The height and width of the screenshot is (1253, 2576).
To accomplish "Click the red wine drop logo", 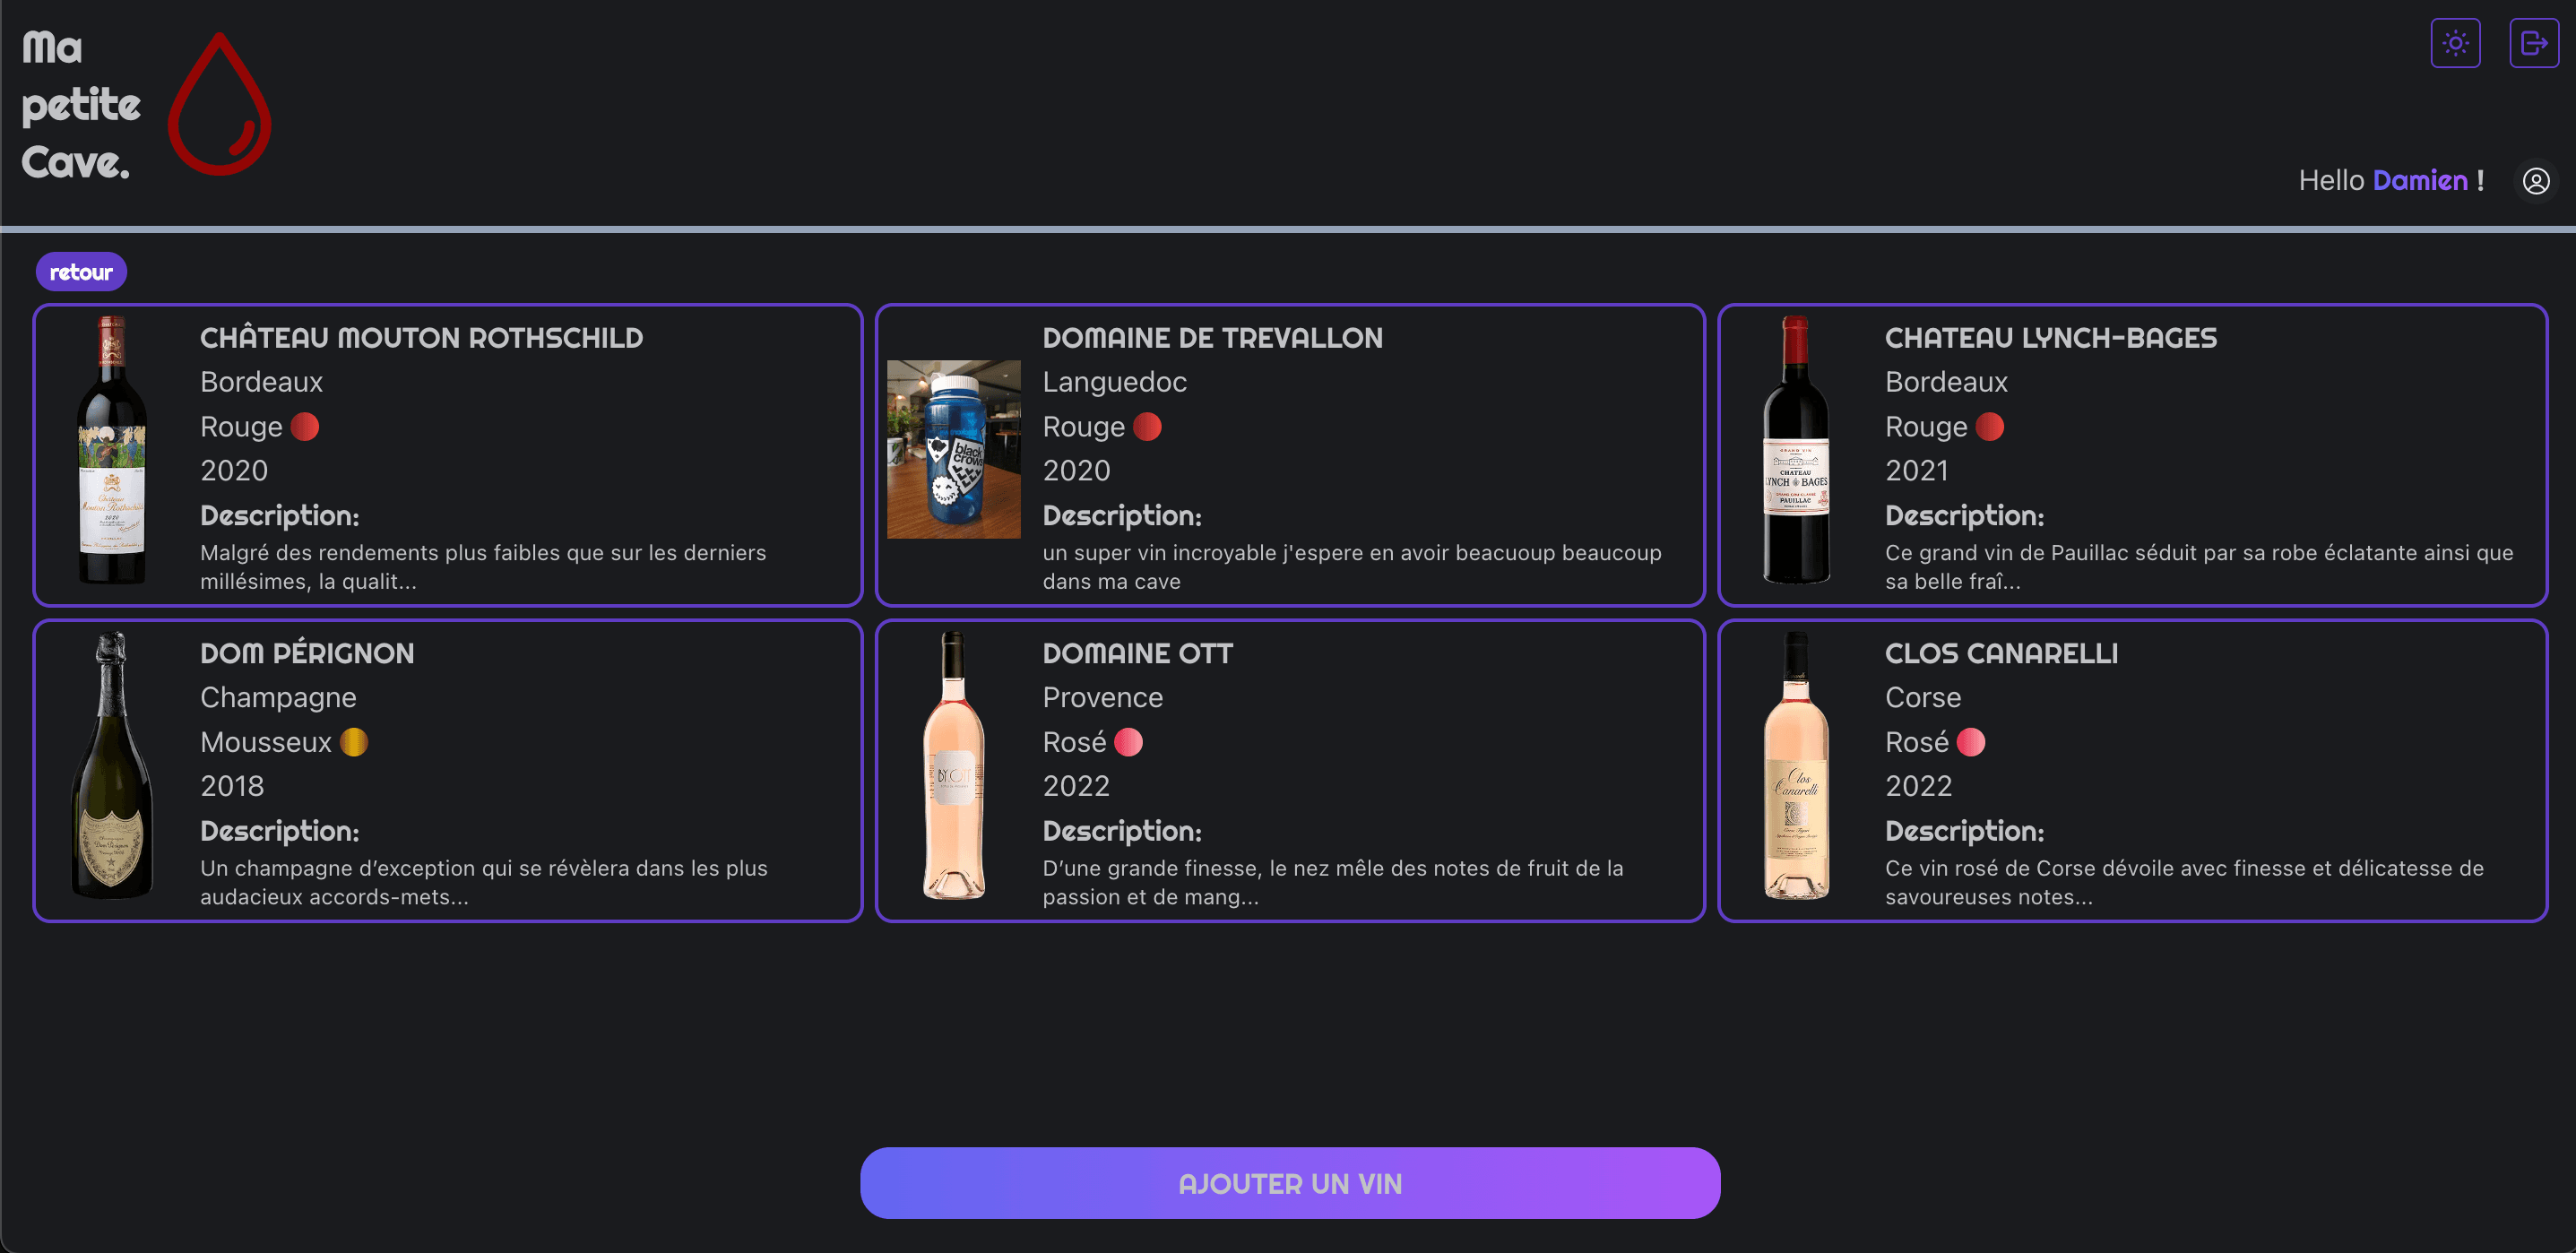I will [219, 104].
